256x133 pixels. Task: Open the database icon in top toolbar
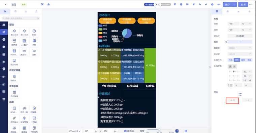pyautogui.click(x=181, y=5)
